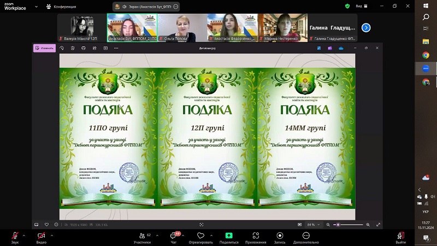Open Windows search magnifier in taskbar
The height and width of the screenshot is (246, 437).
point(426,17)
